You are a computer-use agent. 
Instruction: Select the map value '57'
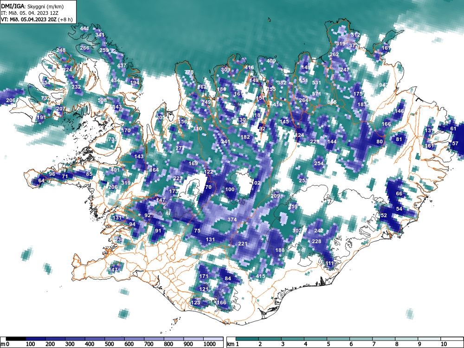[x=456, y=143]
